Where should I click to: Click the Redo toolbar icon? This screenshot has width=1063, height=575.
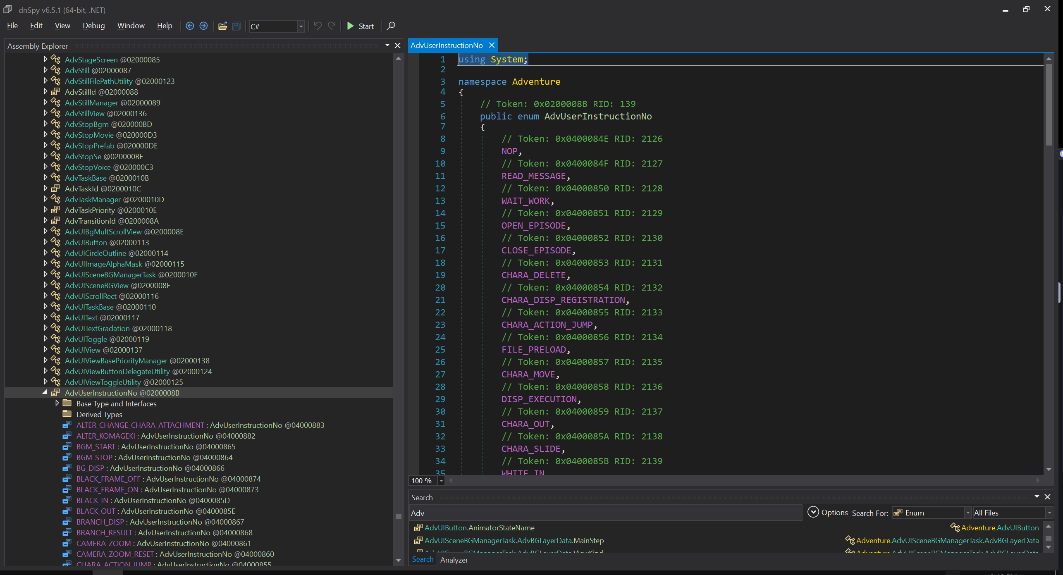(x=332, y=26)
